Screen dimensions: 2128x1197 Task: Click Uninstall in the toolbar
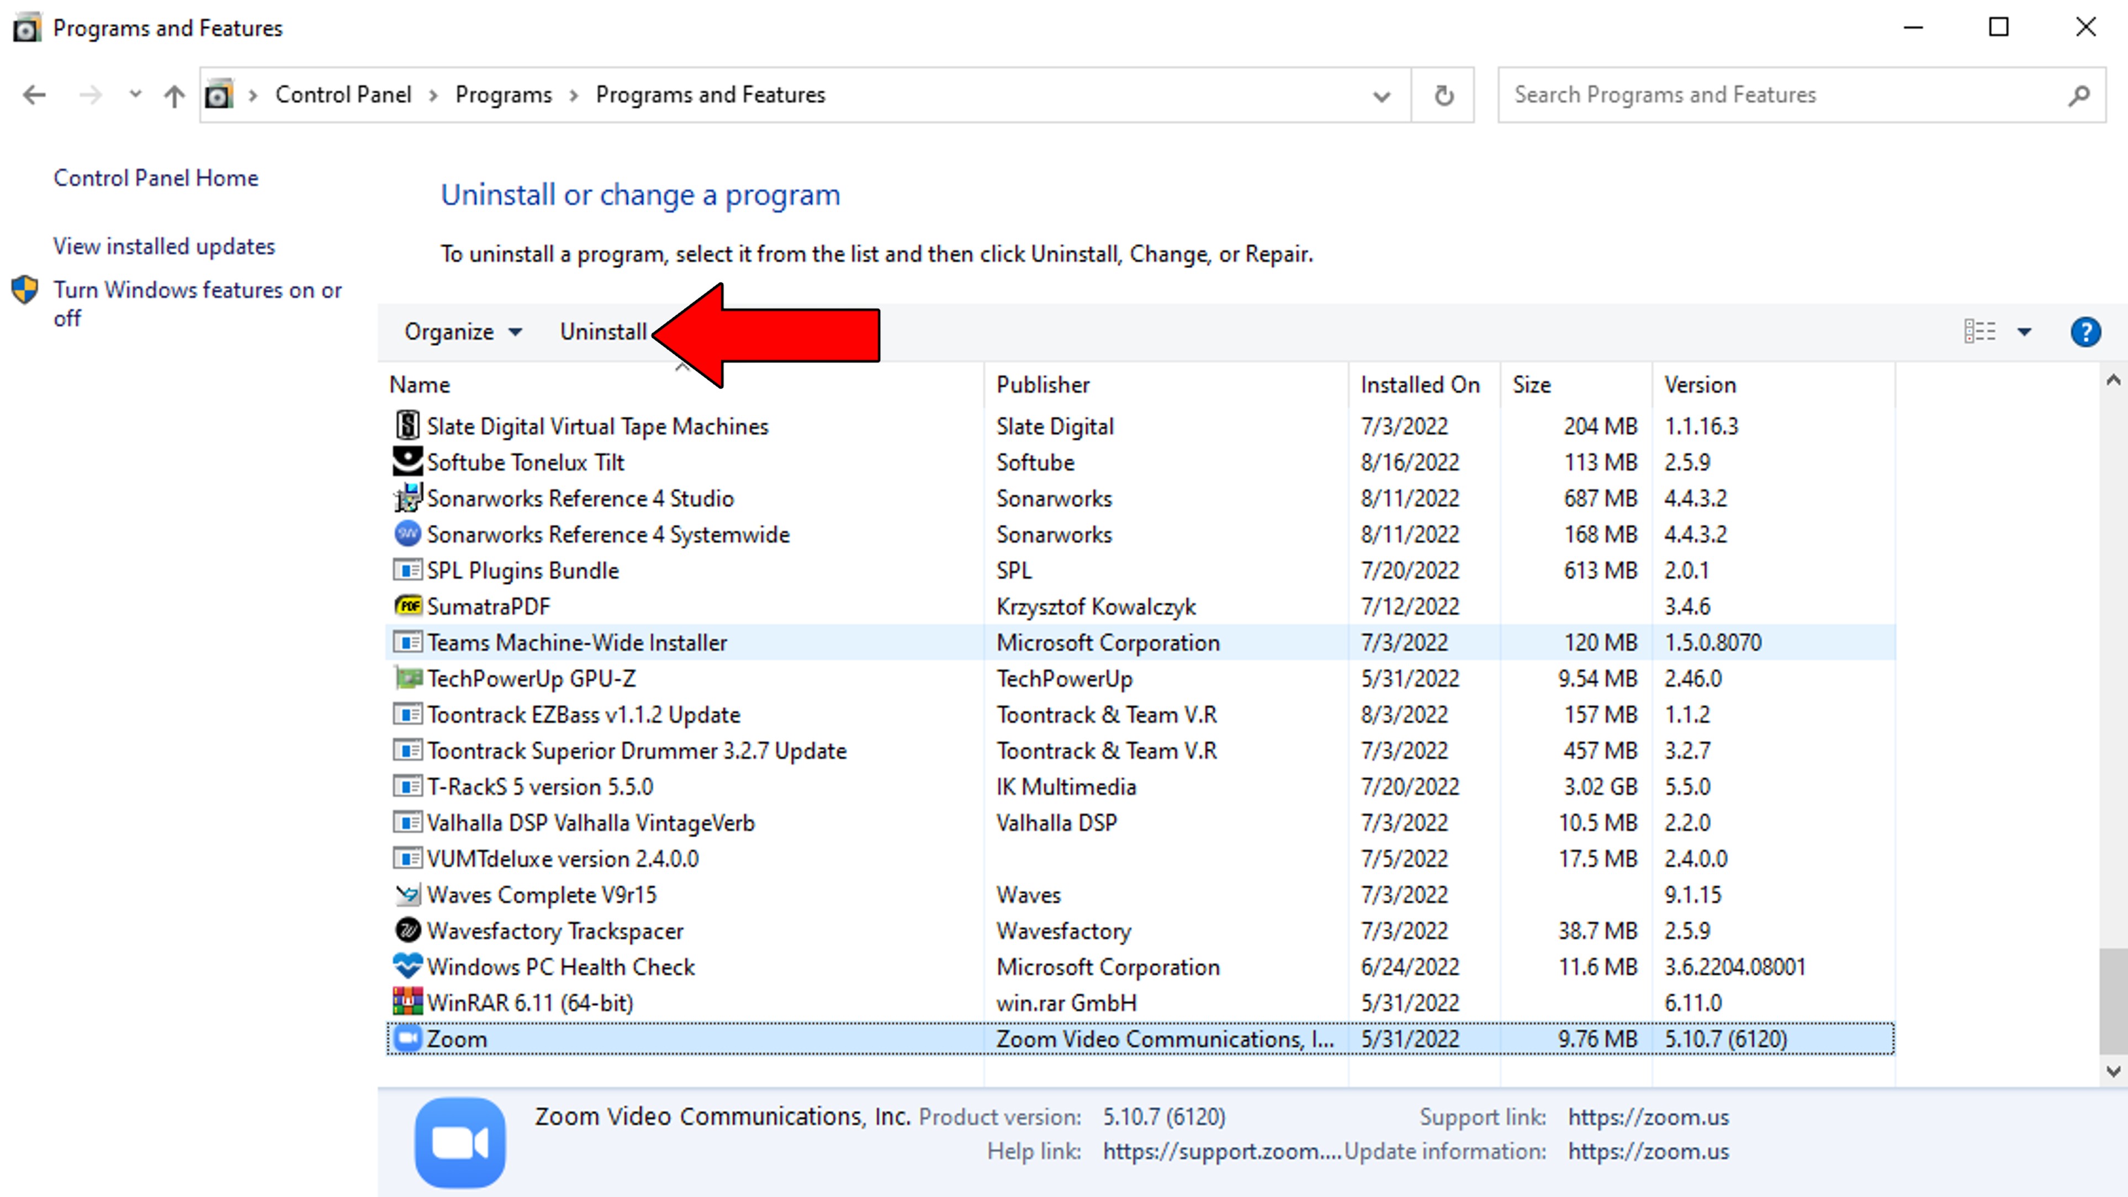603,332
